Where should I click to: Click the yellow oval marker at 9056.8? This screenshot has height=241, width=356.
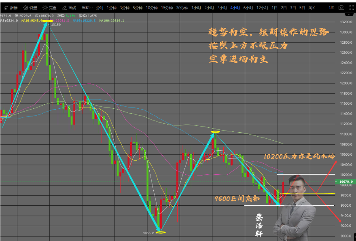click(x=161, y=232)
